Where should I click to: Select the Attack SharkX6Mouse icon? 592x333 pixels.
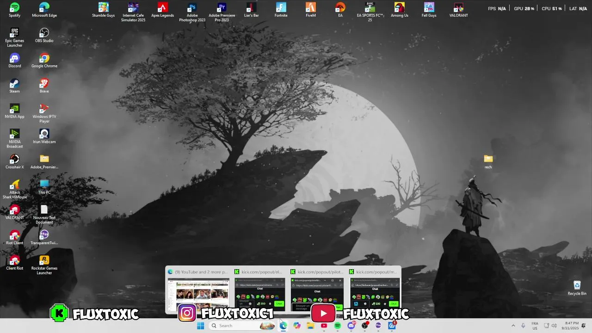click(14, 189)
